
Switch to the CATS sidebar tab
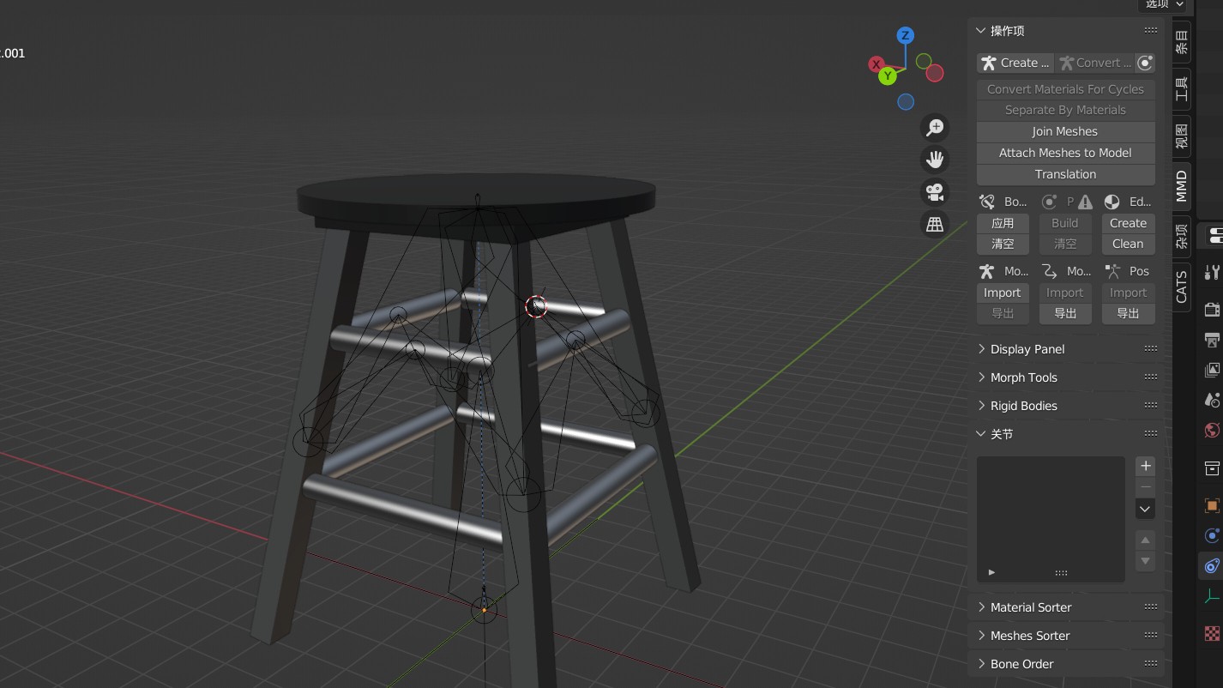1182,287
